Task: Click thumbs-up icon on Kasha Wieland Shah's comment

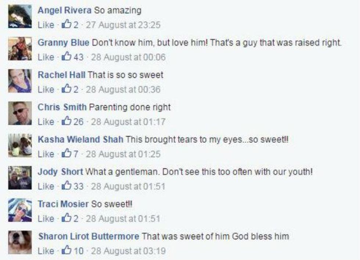Action: (x=67, y=154)
